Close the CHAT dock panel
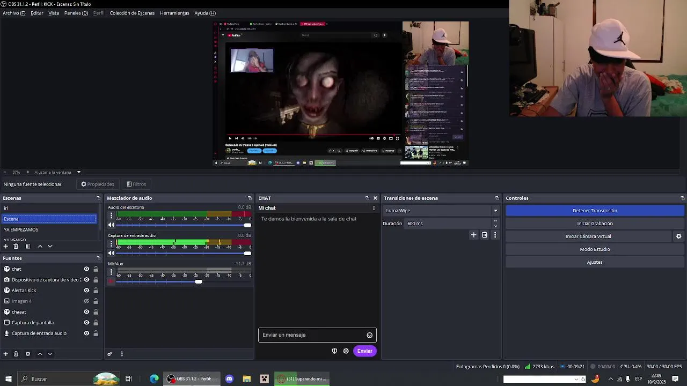 pos(375,198)
